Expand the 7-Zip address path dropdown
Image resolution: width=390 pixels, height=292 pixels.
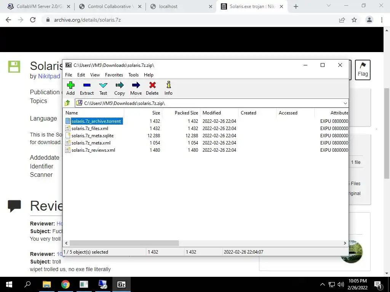click(x=345, y=103)
